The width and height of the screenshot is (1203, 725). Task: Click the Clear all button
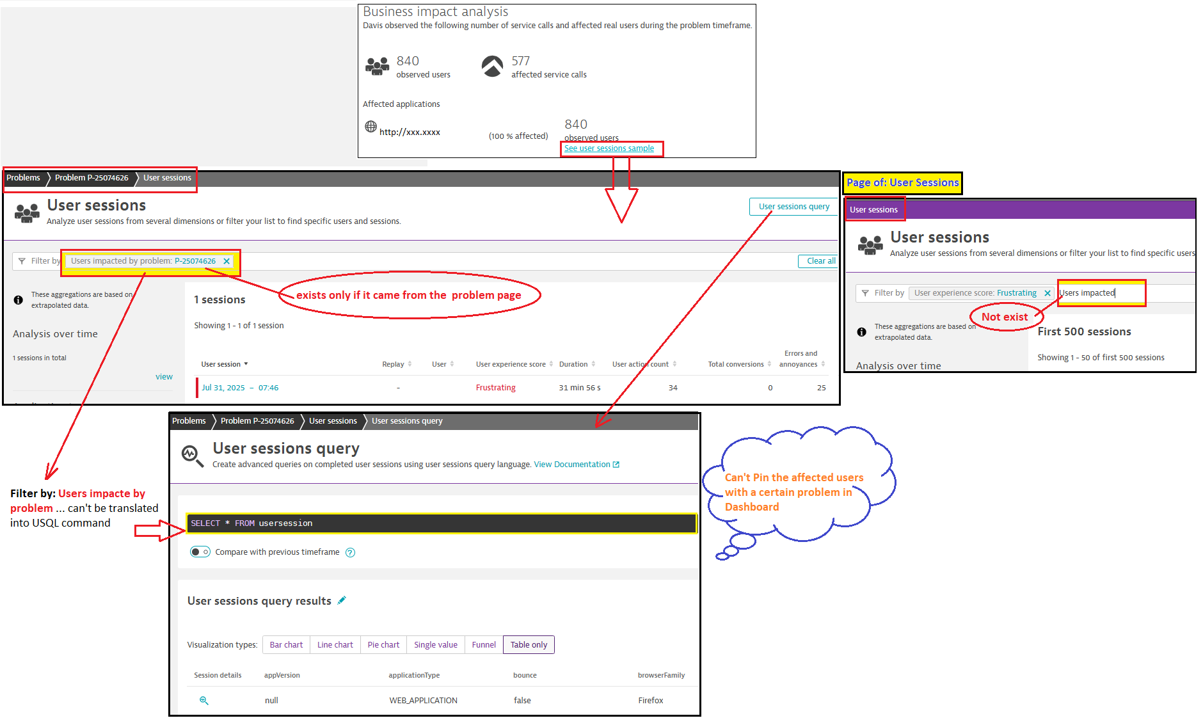coord(818,260)
